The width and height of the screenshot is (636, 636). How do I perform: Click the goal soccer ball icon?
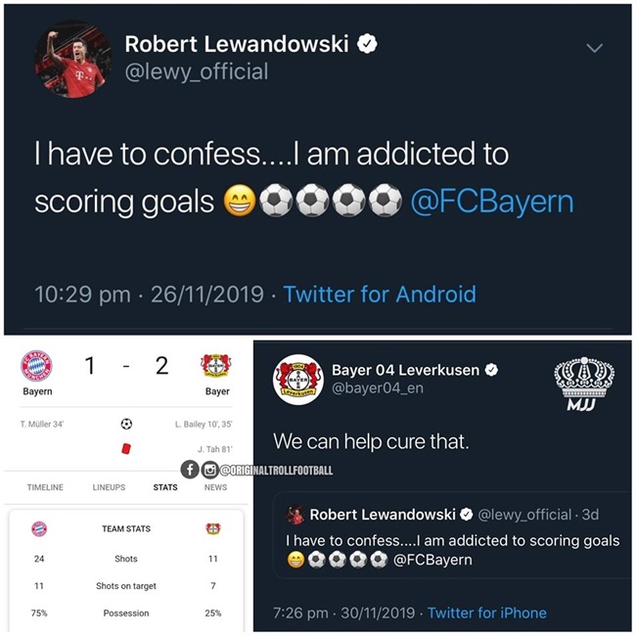click(x=126, y=425)
